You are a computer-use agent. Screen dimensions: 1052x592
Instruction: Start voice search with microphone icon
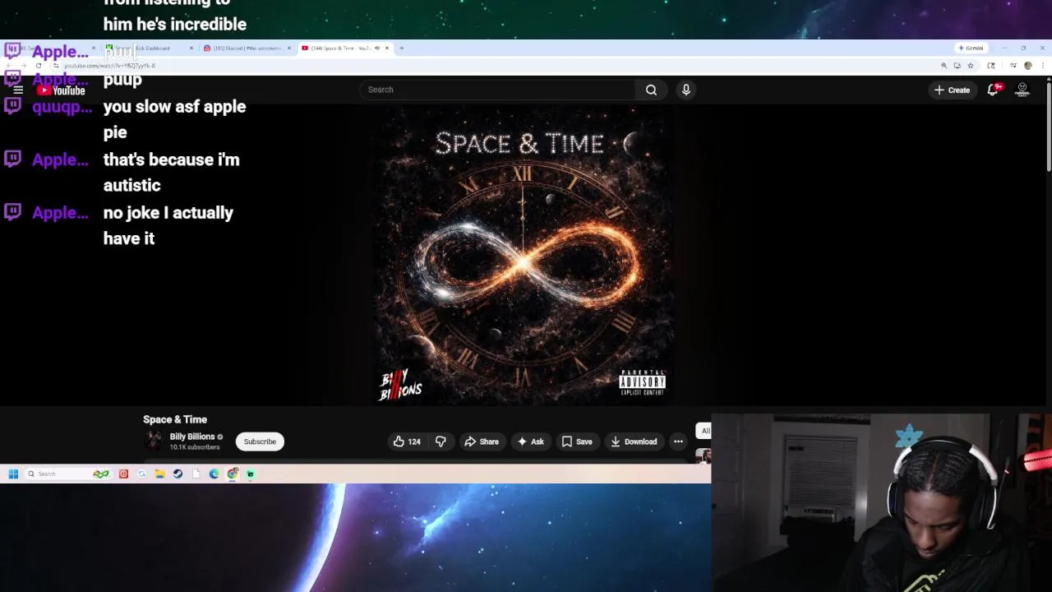point(686,90)
